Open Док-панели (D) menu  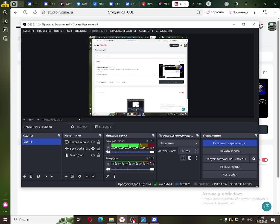(77, 31)
